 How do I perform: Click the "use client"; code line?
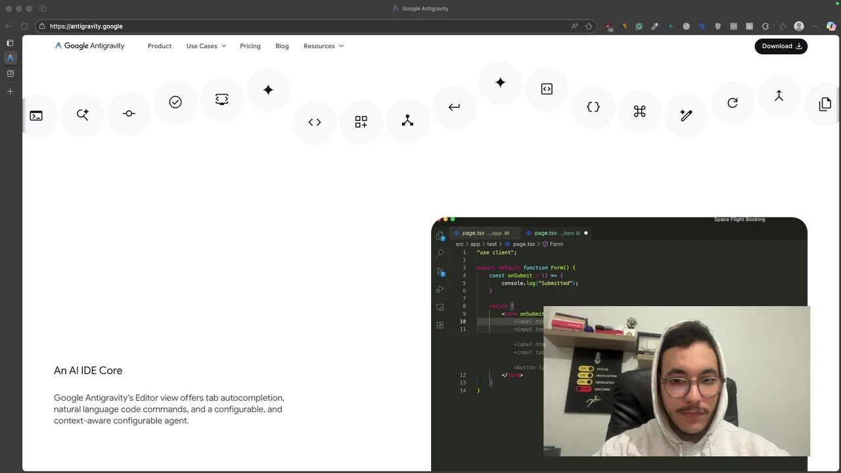tap(497, 252)
